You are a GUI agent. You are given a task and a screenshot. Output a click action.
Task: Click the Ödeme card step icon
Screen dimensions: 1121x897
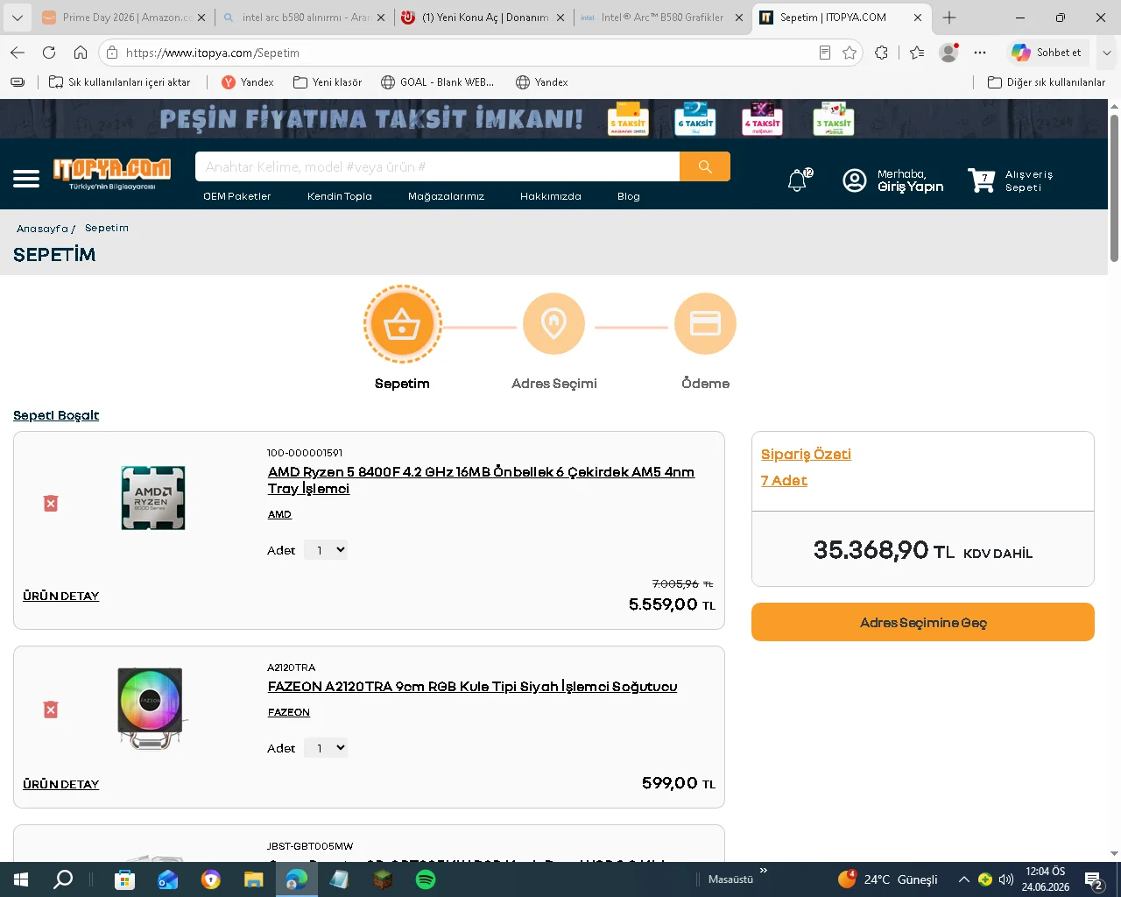coord(705,324)
